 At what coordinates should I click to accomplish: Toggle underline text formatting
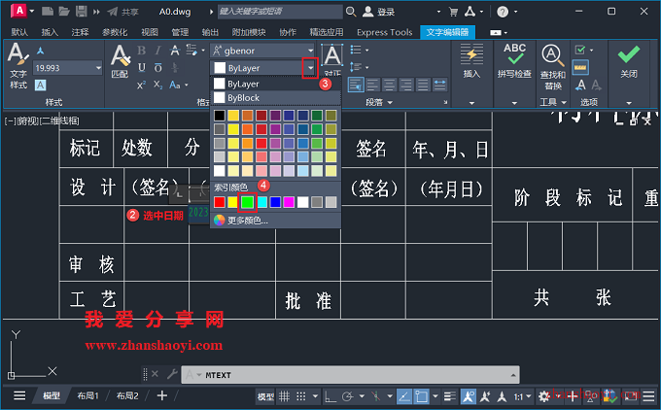coord(141,68)
